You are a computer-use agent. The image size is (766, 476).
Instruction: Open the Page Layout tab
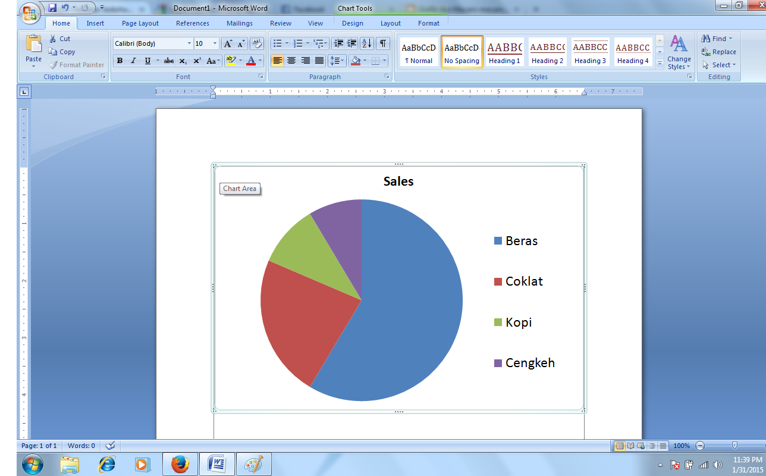pyautogui.click(x=140, y=23)
